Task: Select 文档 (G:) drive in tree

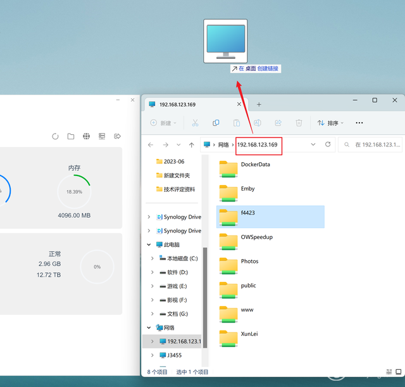Action: tap(174, 314)
